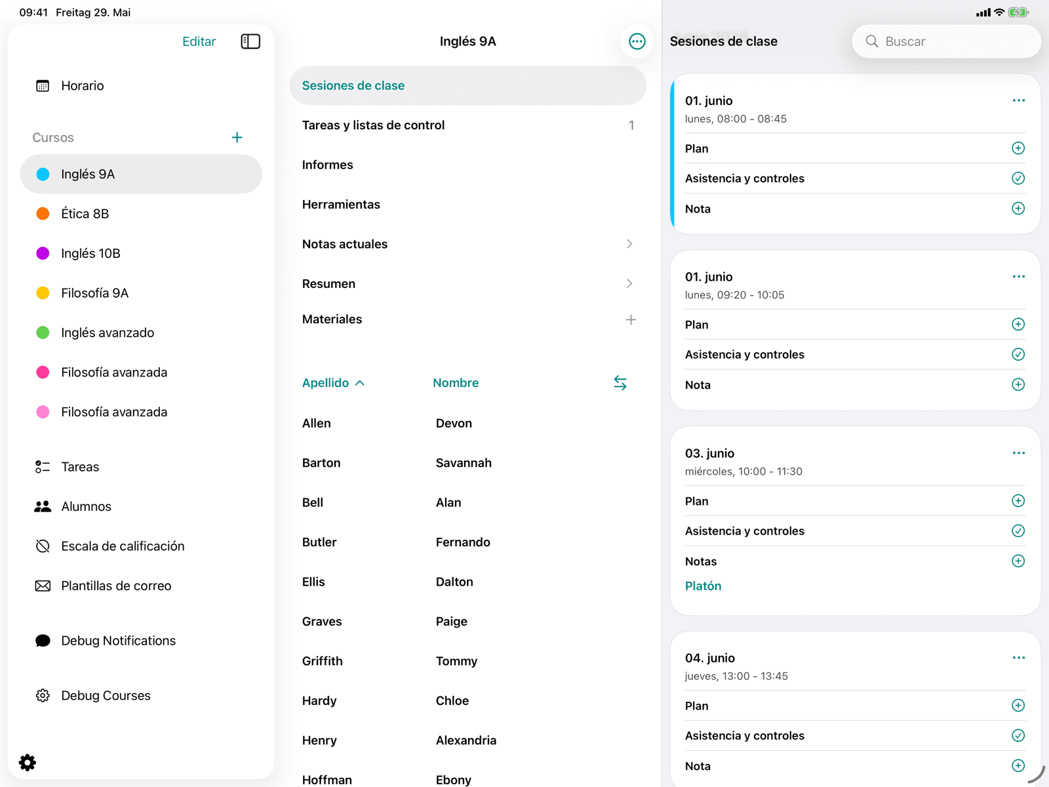Check attendance for 04. junio session

(x=1018, y=736)
